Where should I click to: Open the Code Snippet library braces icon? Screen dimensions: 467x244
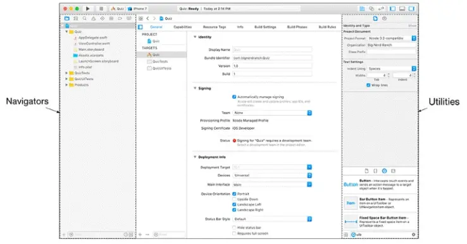pos(375,171)
